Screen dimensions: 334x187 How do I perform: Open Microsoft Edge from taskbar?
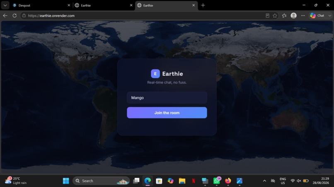coord(148,181)
